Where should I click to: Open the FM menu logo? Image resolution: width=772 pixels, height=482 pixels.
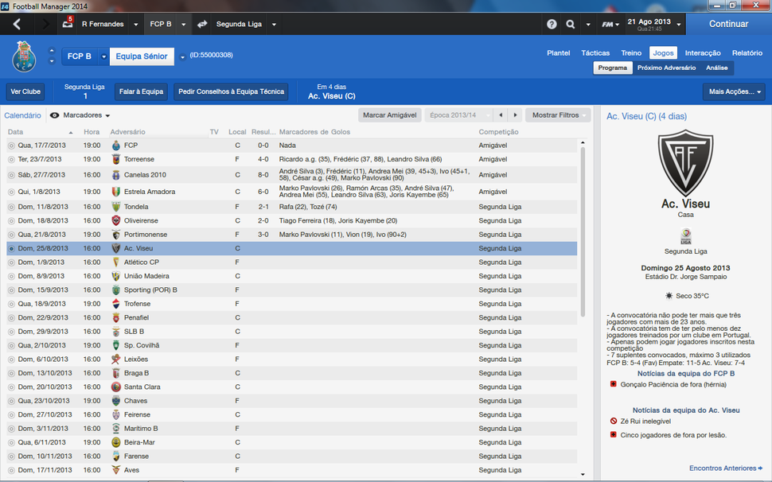[610, 24]
